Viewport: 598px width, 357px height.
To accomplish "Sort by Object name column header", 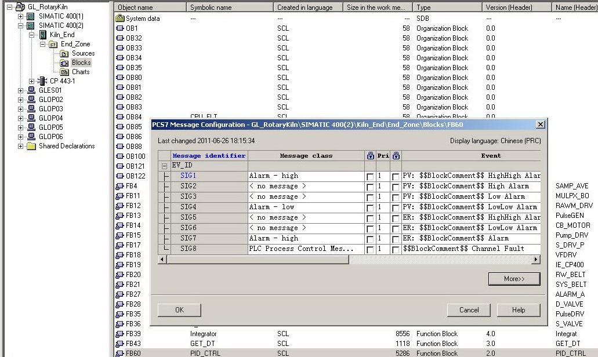I will point(150,7).
